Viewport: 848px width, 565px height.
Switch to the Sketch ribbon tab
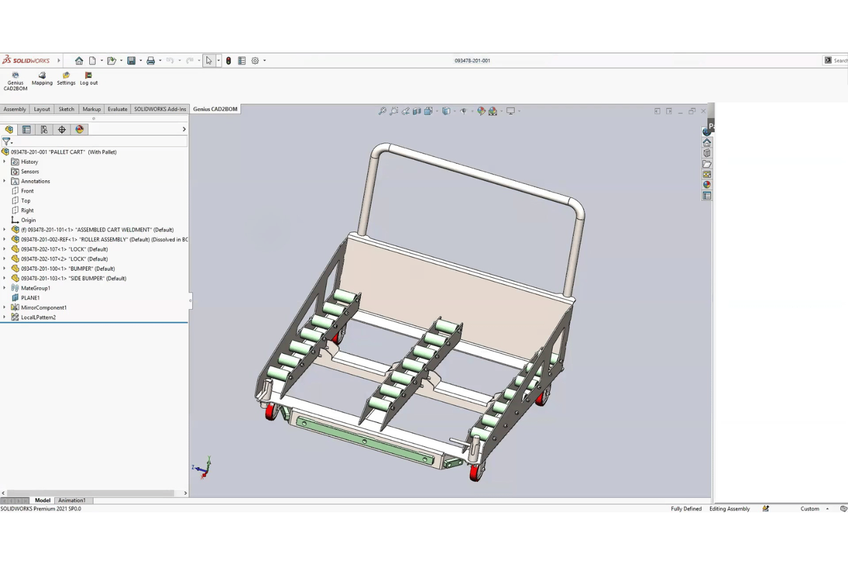[x=66, y=109]
